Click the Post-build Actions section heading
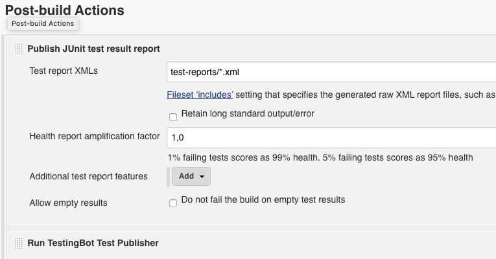The width and height of the screenshot is (496, 259). pos(65,10)
